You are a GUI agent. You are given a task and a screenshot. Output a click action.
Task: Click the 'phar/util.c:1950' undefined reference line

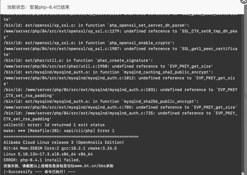(108, 66)
